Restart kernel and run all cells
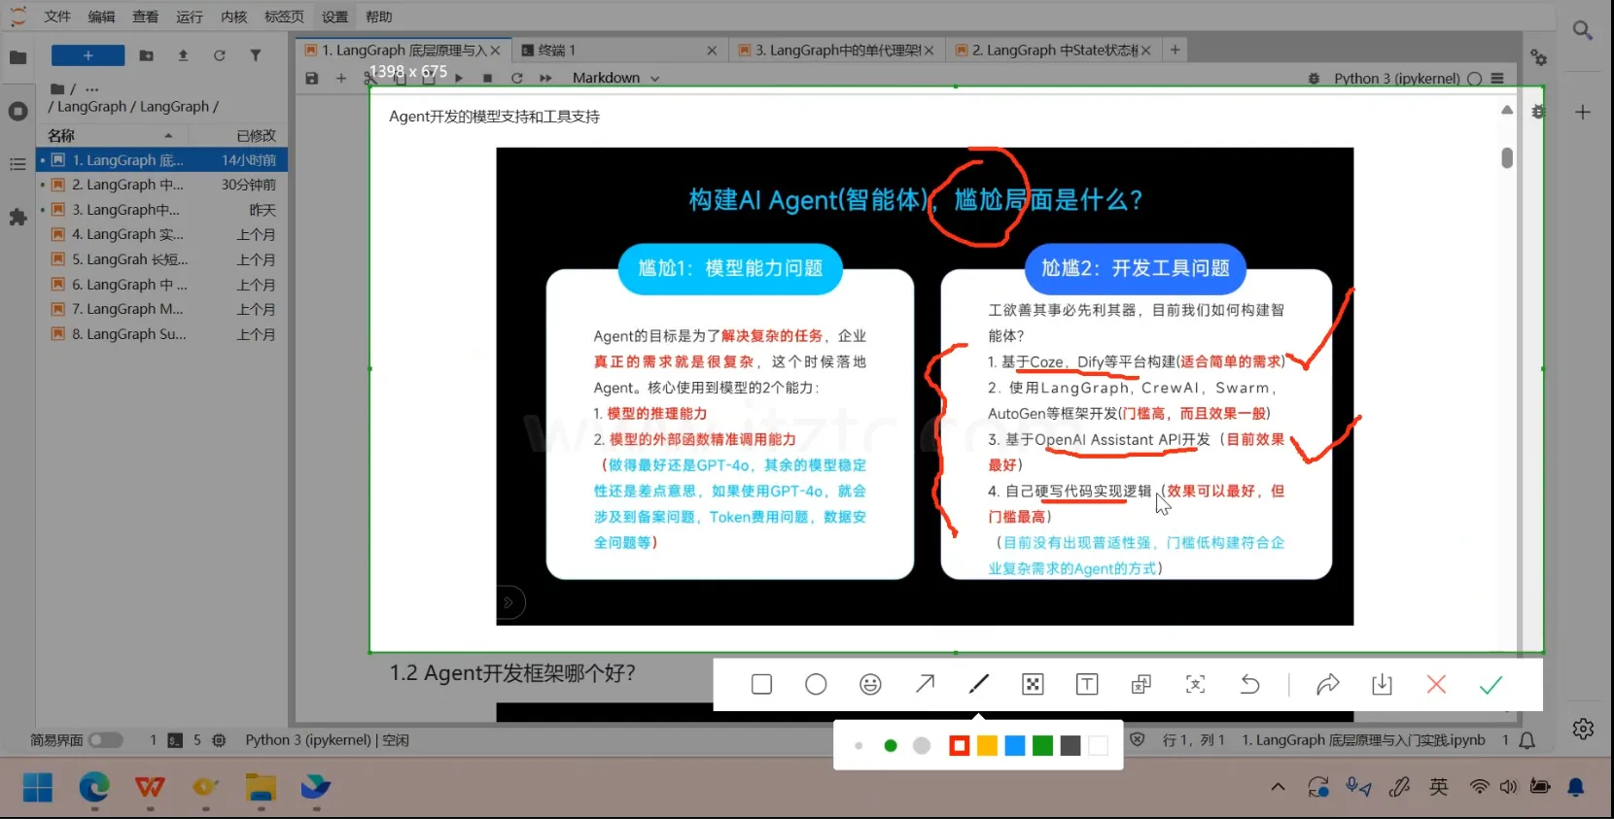1614x819 pixels. [x=546, y=78]
